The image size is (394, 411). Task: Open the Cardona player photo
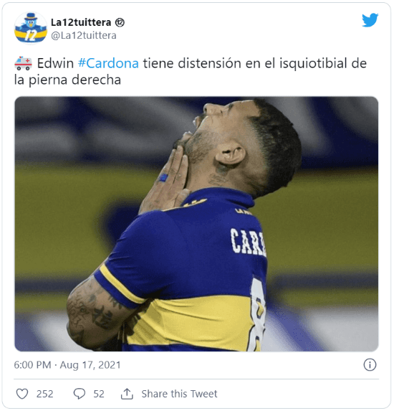tap(196, 224)
